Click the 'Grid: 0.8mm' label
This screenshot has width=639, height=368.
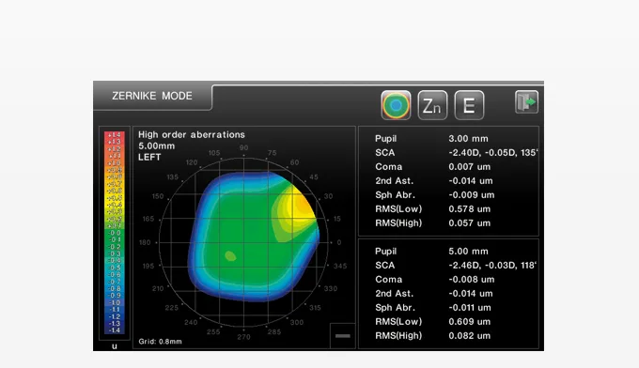160,341
